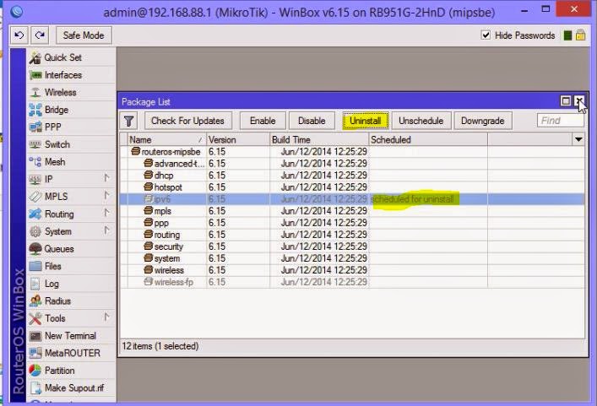Select the ppp package row

352,223
